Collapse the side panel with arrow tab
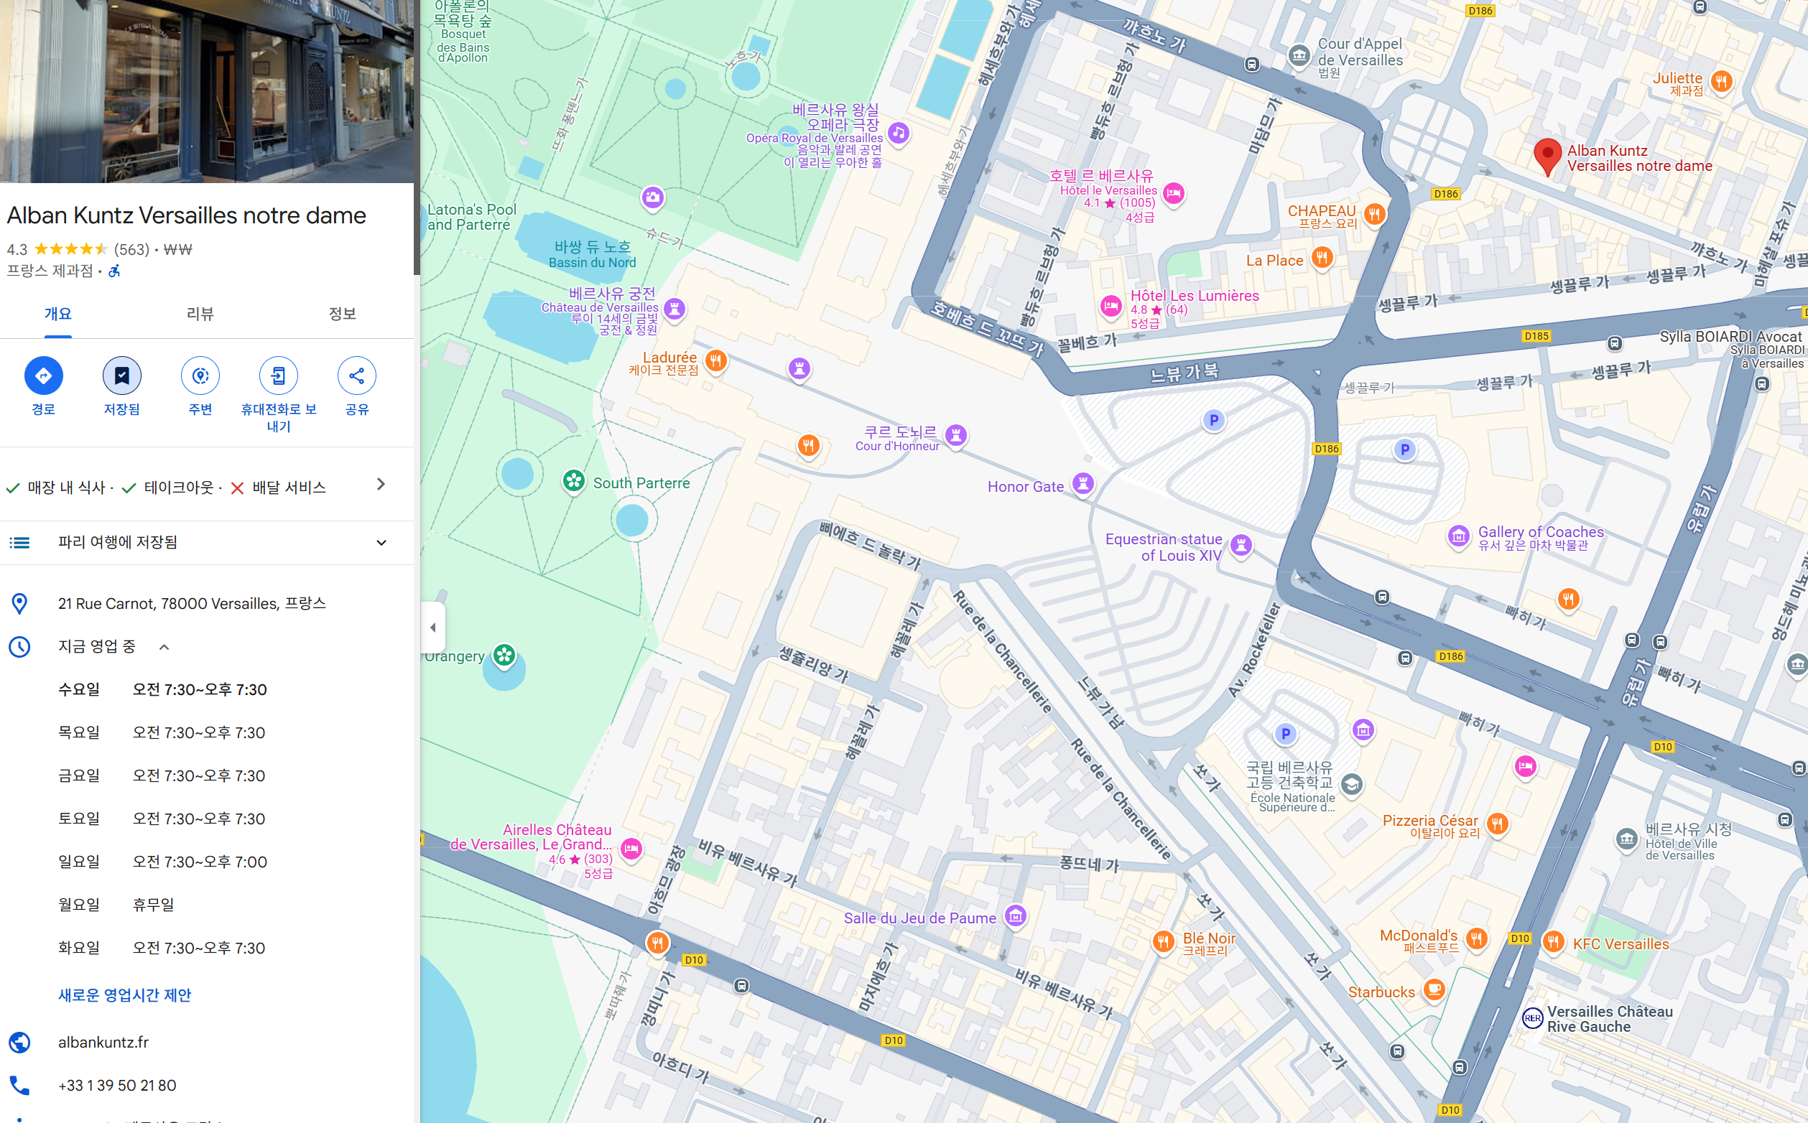Viewport: 1808px width, 1123px height. pos(433,628)
